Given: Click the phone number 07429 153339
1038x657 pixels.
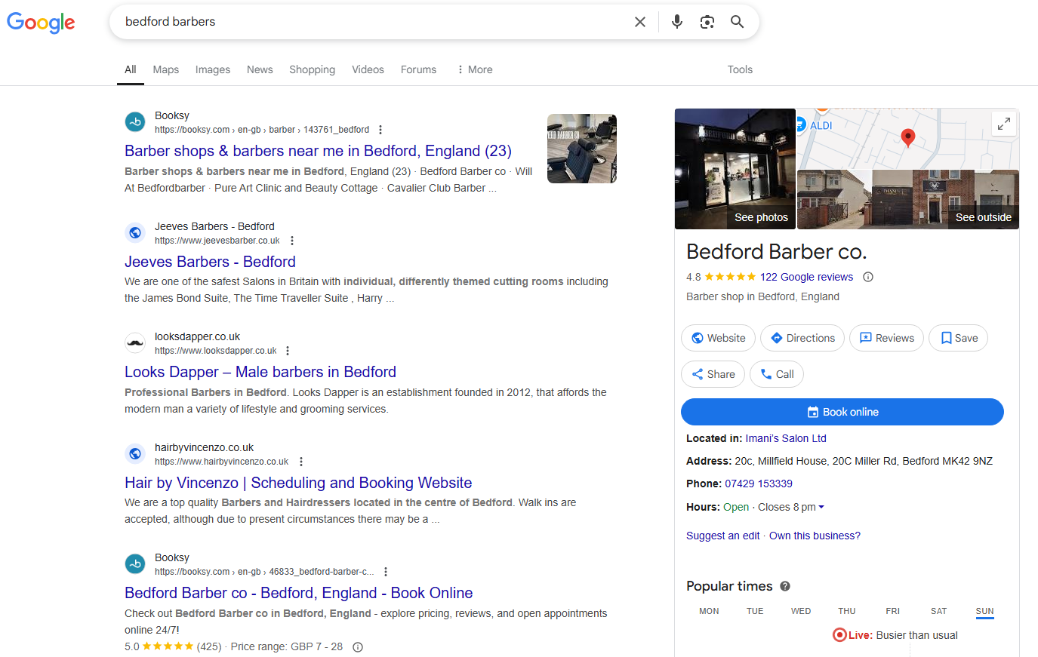Looking at the screenshot, I should (x=758, y=484).
